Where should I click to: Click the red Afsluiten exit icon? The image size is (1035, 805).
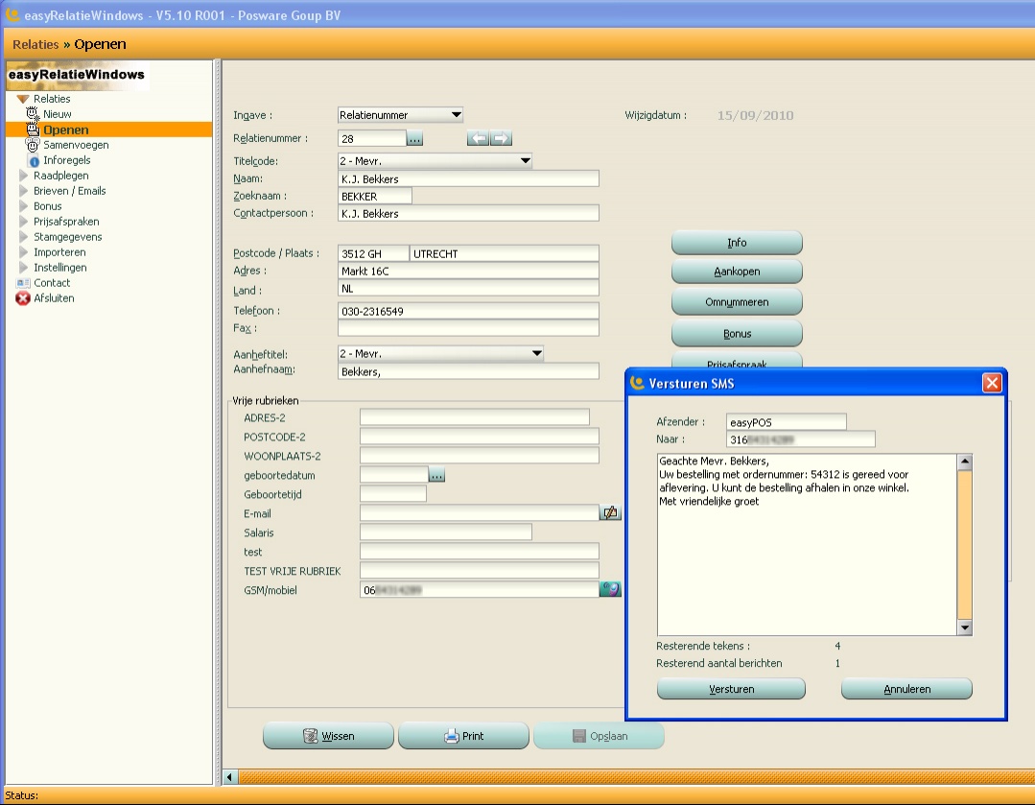click(22, 298)
